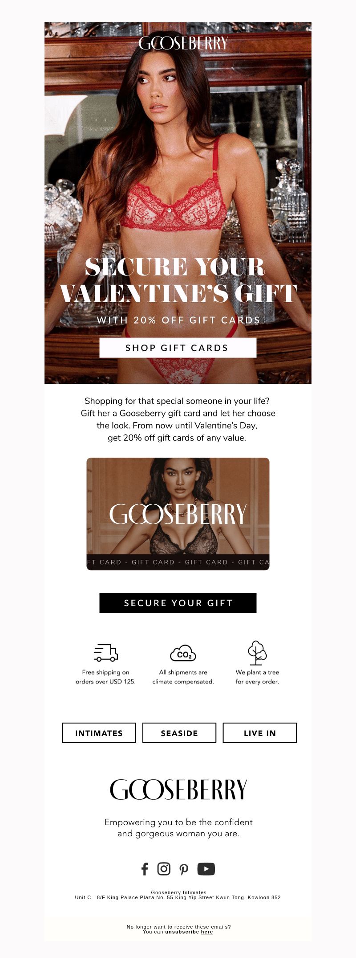Image resolution: width=356 pixels, height=958 pixels.
Task: Open the YouTube icon link
Action: click(206, 869)
